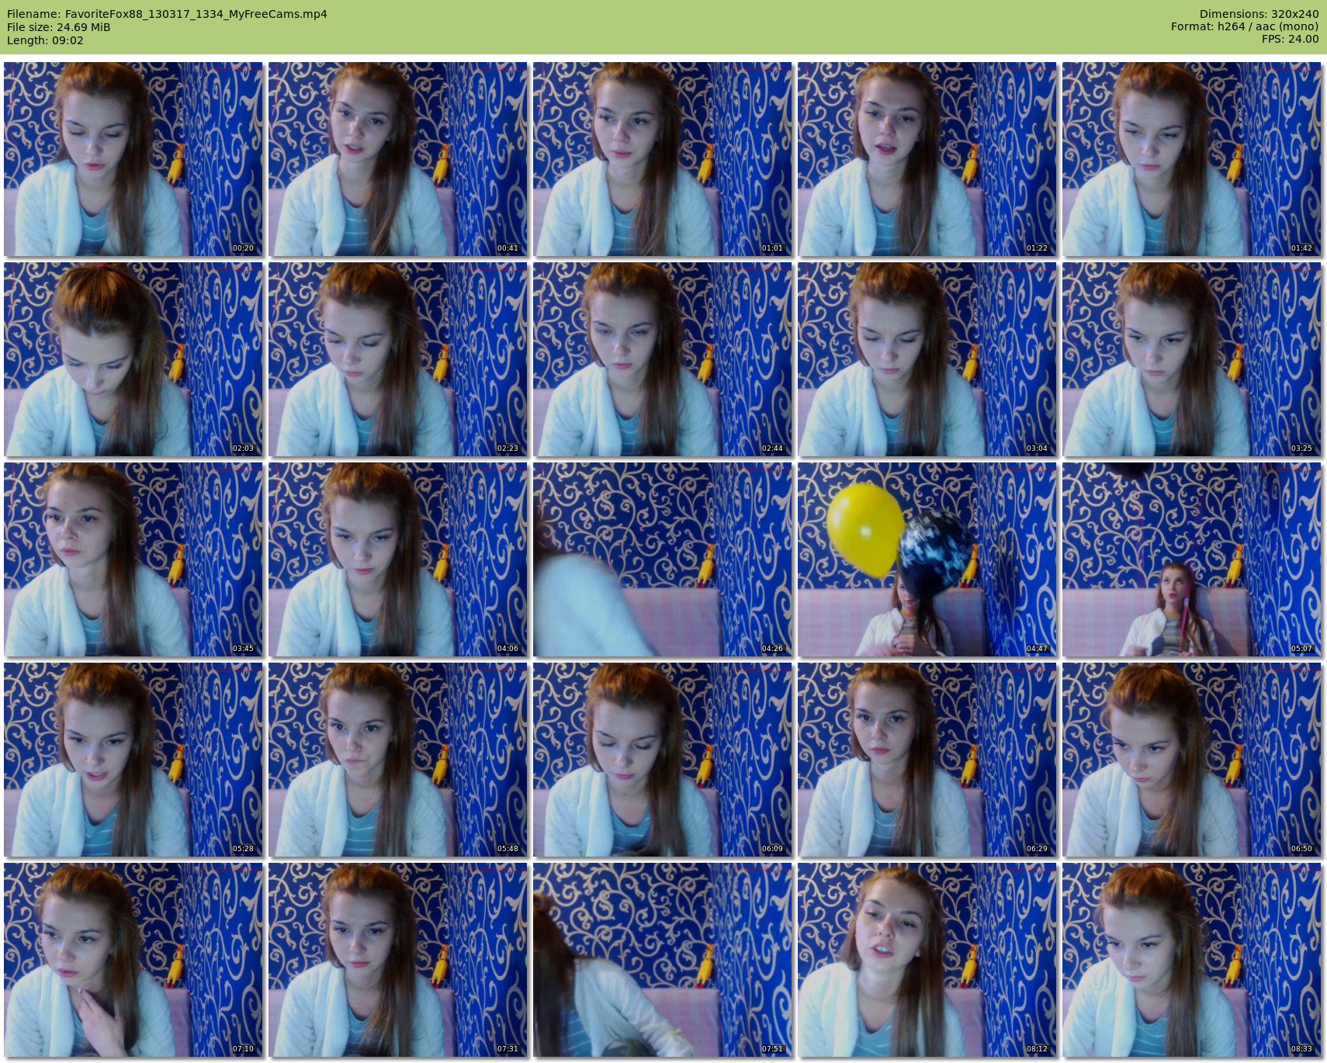1327x1063 pixels.
Task: View the 03:45 thumbnail
Action: coord(133,559)
